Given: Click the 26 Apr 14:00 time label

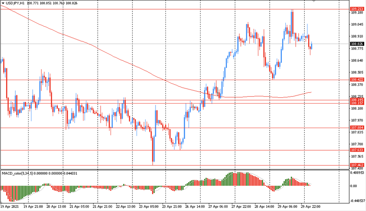Looking at the screenshot, I should click(195, 207).
